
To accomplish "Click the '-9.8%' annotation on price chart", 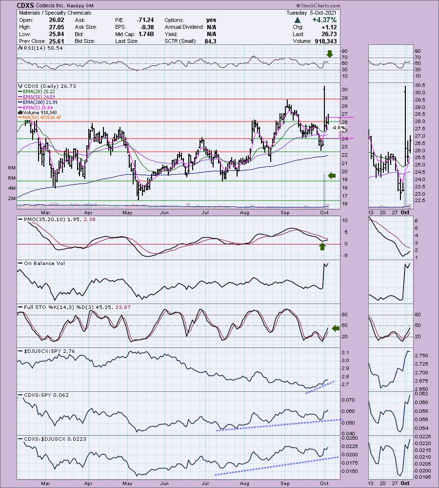I will (339, 127).
